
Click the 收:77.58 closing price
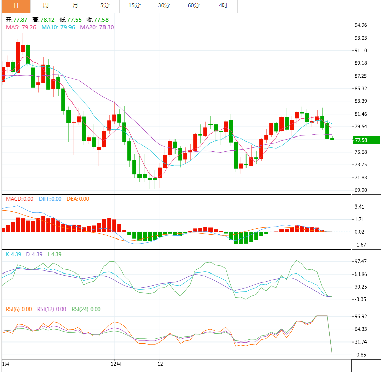pos(97,20)
